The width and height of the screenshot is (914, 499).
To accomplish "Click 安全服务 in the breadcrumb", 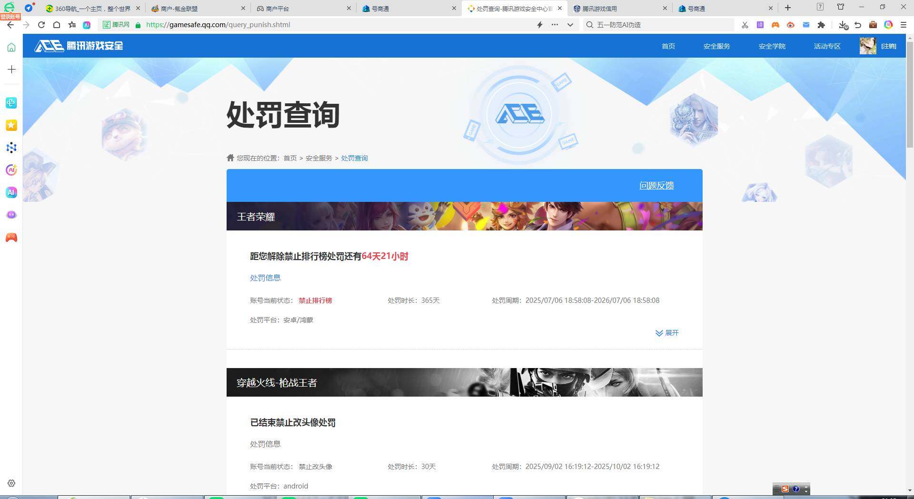I will pyautogui.click(x=319, y=158).
